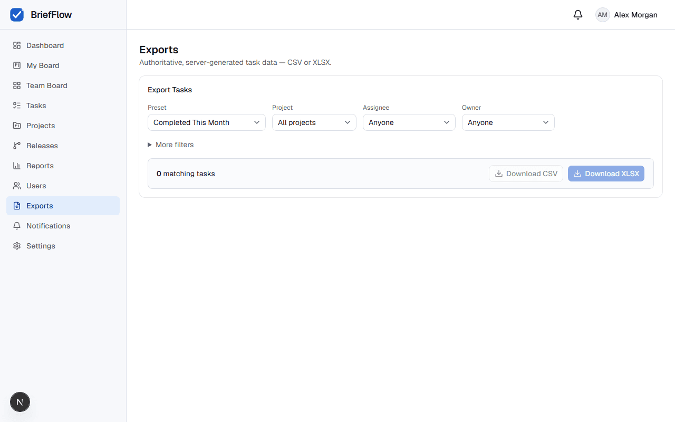Click the Team Board icon
The height and width of the screenshot is (422, 675).
pyautogui.click(x=17, y=85)
